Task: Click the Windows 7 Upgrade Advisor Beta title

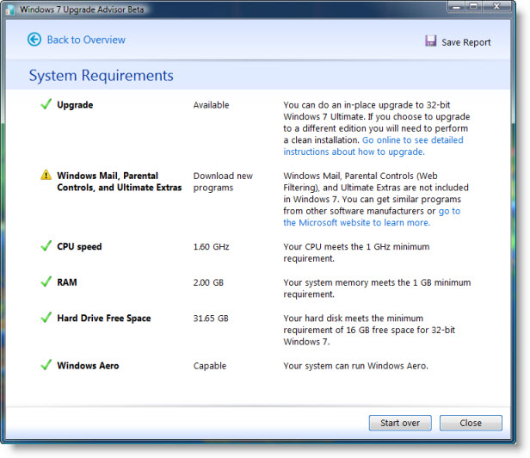Action: pos(82,9)
